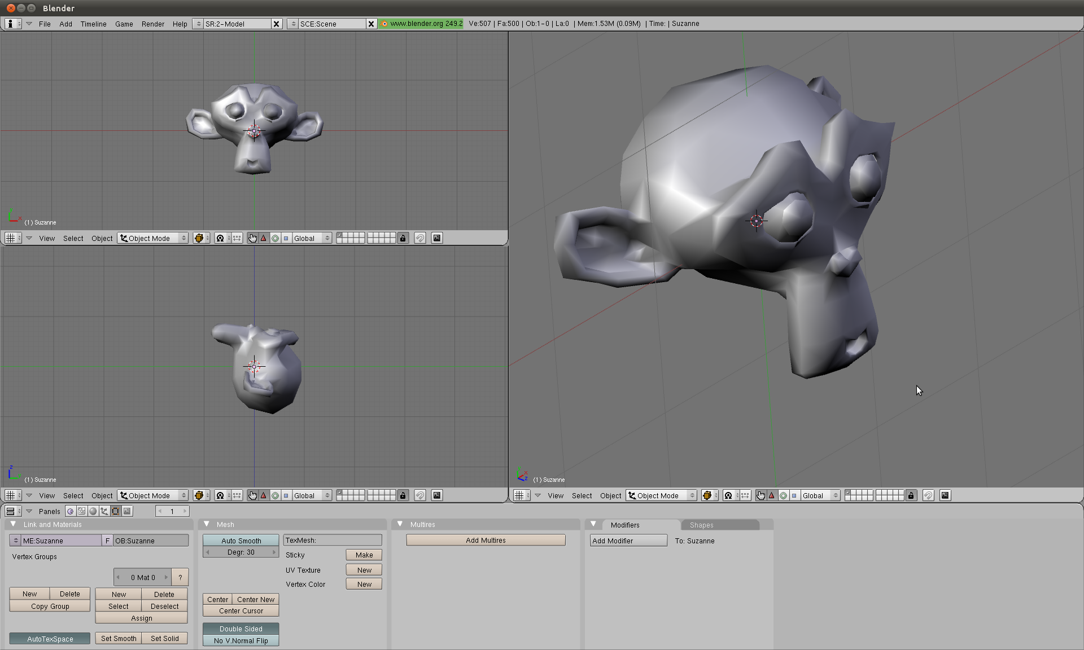Click the current frame number field showing 1
The height and width of the screenshot is (650, 1084).
point(172,511)
